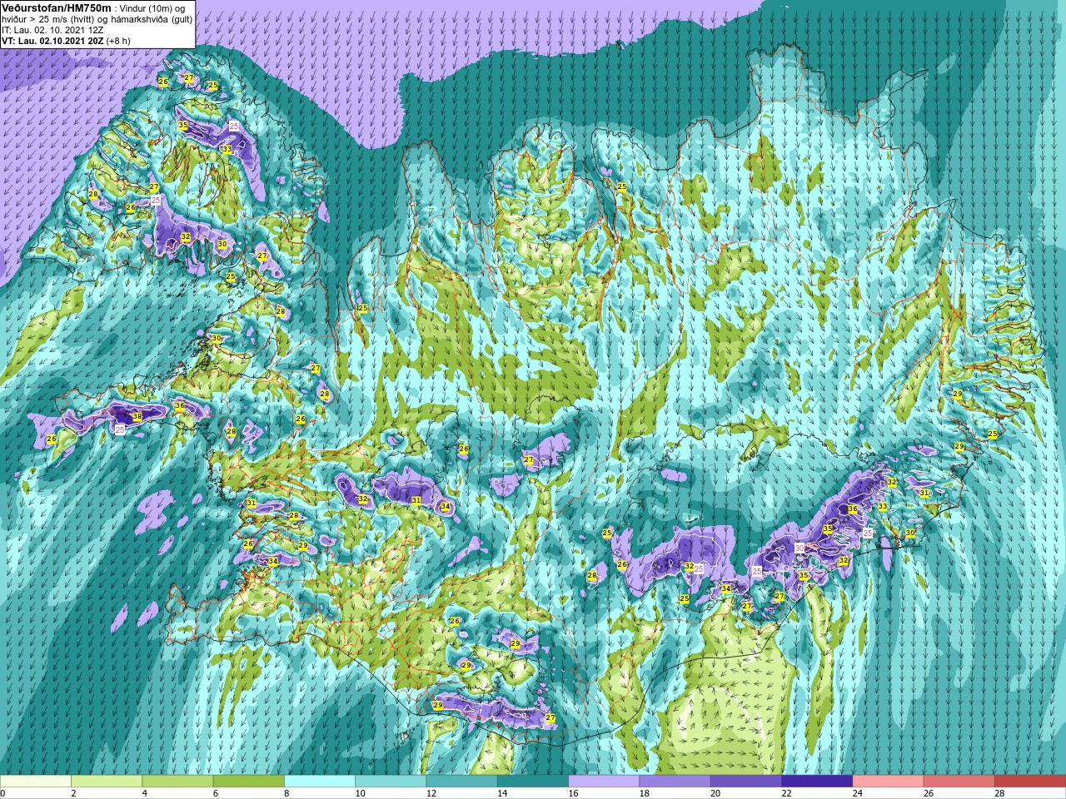Click the 16–18 m/s lavender legend swatch
The width and height of the screenshot is (1066, 799).
point(604,782)
